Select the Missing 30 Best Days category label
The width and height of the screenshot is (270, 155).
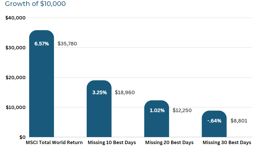click(x=227, y=143)
